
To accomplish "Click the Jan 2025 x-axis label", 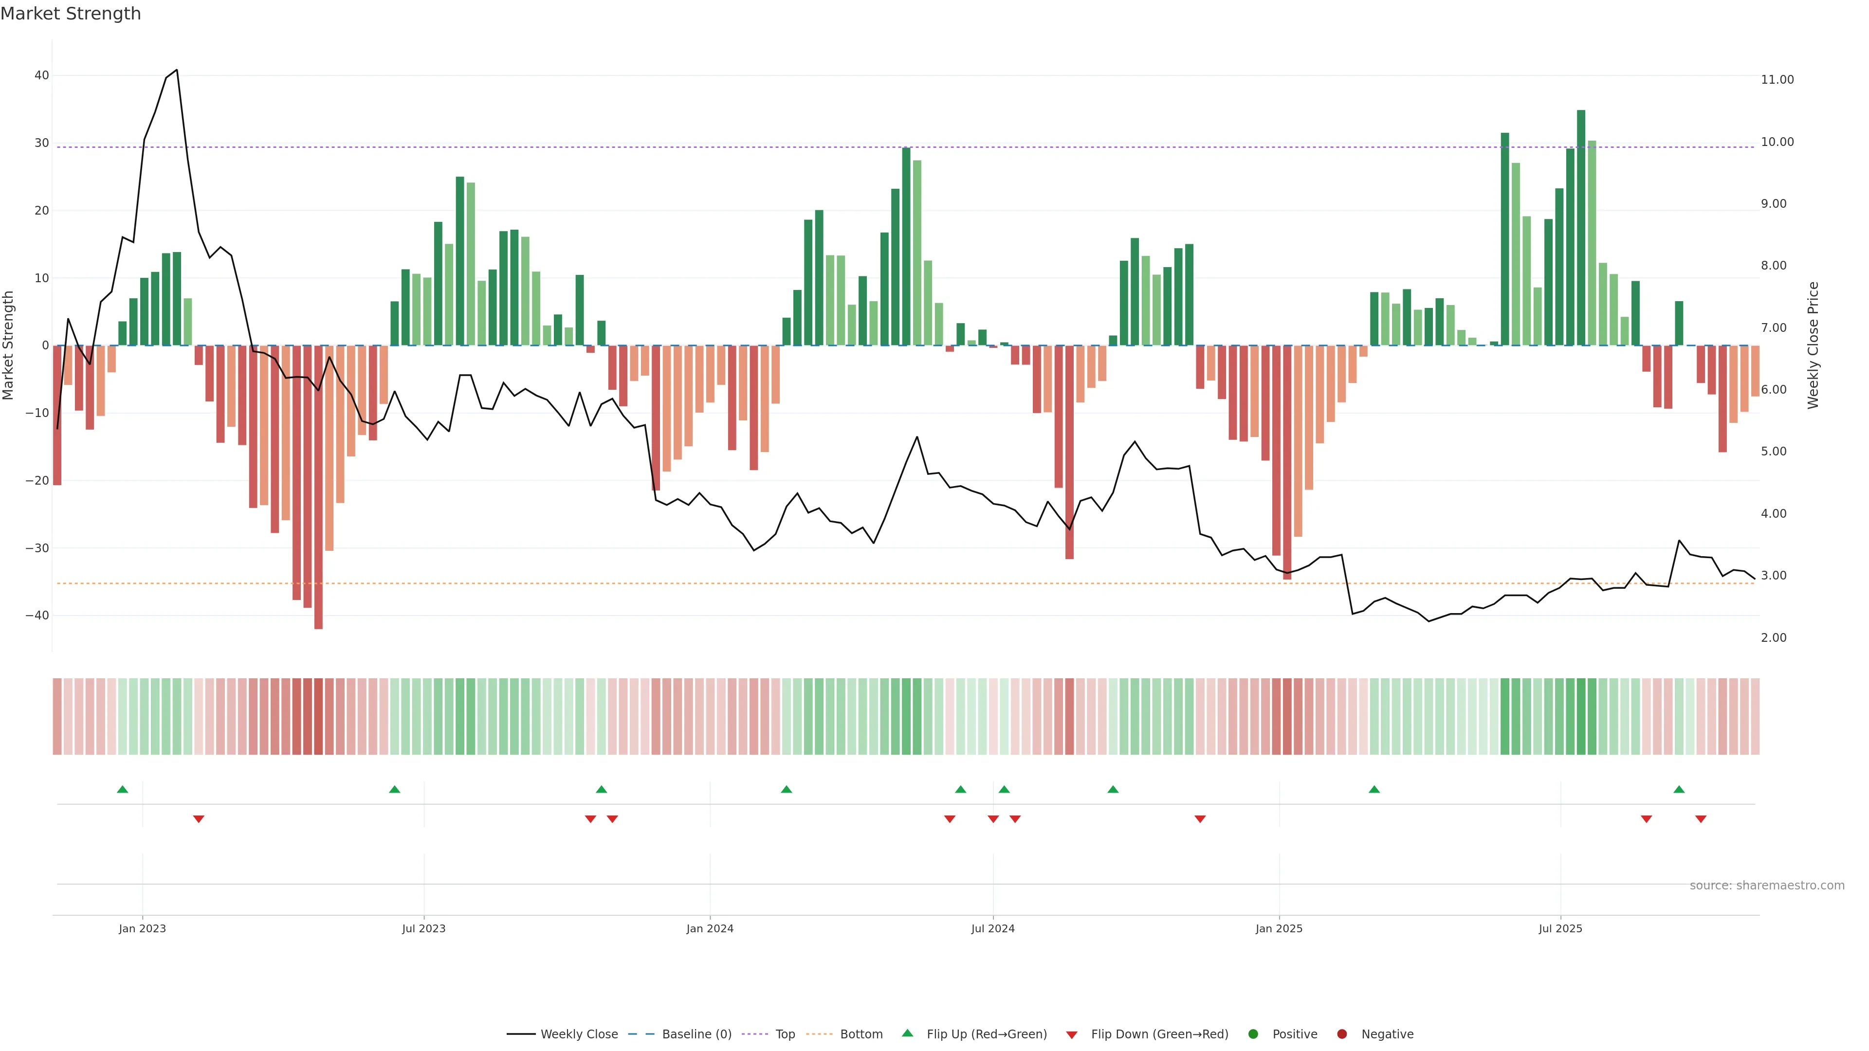I will [x=1279, y=928].
